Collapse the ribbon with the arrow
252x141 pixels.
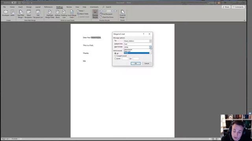tap(244, 20)
